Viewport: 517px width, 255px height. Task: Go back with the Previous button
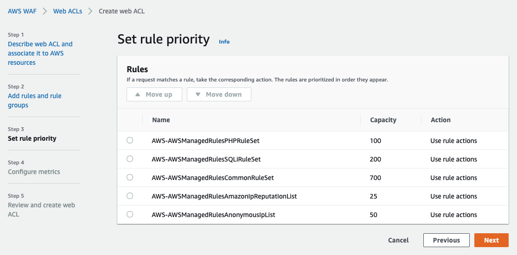click(446, 240)
